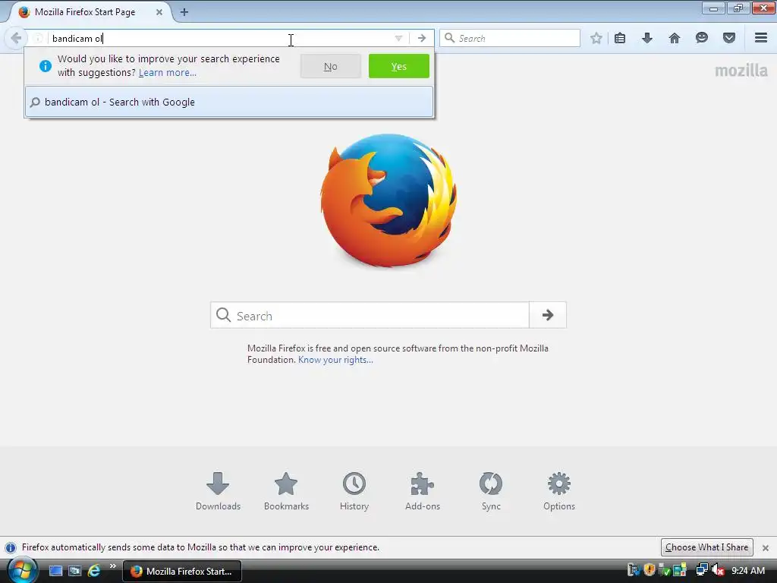Click the browser Back arrow button

[15, 38]
